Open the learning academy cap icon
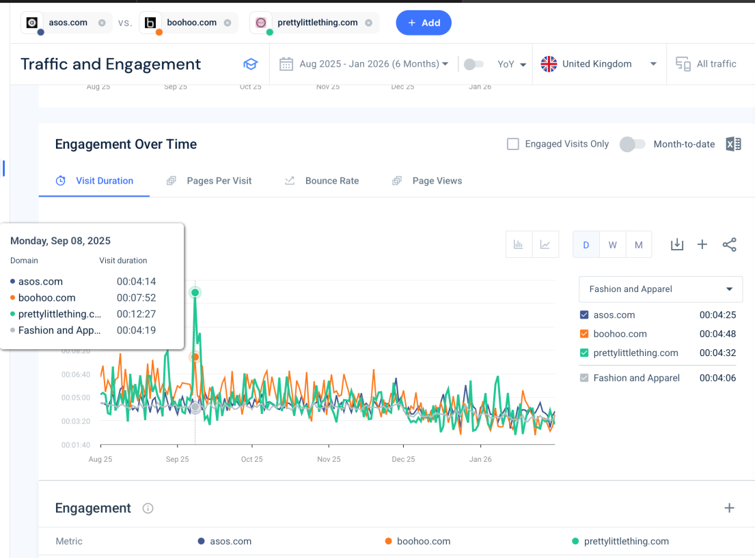Image resolution: width=755 pixels, height=558 pixels. (x=251, y=64)
